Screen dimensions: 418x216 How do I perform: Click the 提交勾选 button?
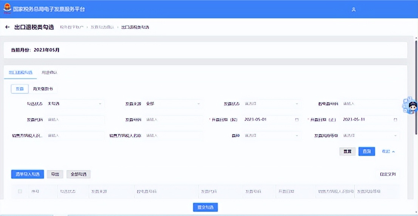point(205,207)
